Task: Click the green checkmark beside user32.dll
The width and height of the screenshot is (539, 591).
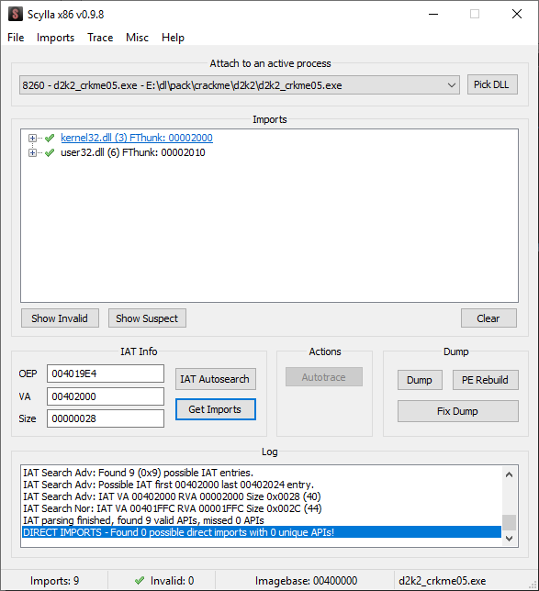Action: [50, 152]
